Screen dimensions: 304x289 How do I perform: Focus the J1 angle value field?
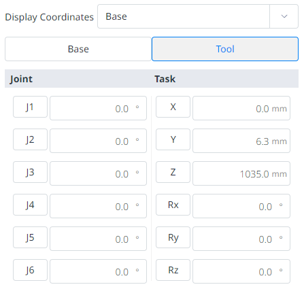point(98,108)
